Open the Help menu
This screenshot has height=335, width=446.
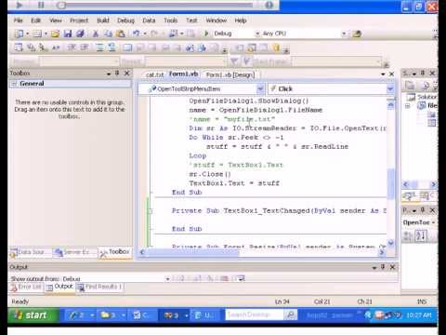(x=241, y=20)
